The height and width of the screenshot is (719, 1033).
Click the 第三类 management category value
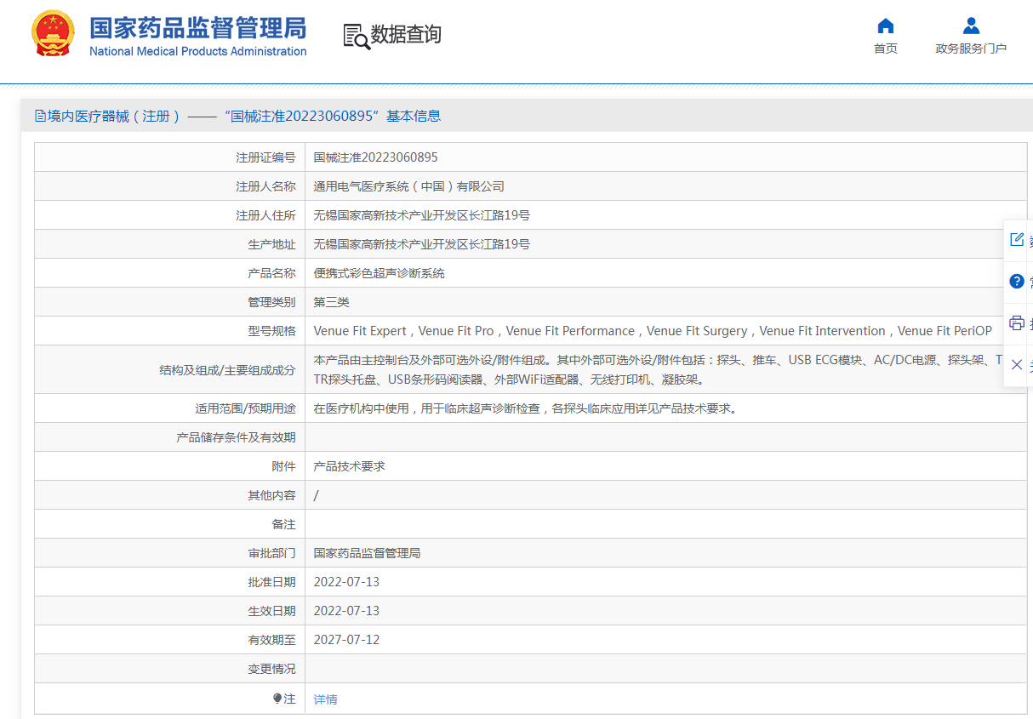[x=332, y=302]
